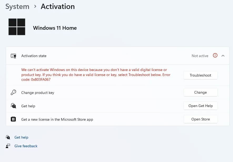The height and width of the screenshot is (162, 233).
Task: Go back to System breadcrumb
Action: click(x=17, y=7)
